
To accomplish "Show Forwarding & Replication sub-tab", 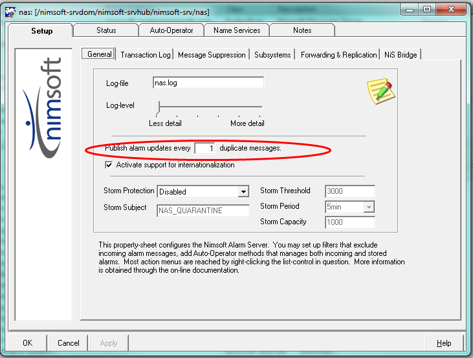I will [339, 55].
